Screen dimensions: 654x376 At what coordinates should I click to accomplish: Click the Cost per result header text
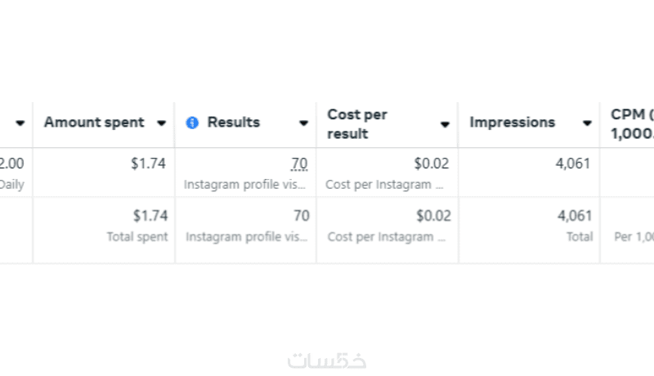(357, 123)
